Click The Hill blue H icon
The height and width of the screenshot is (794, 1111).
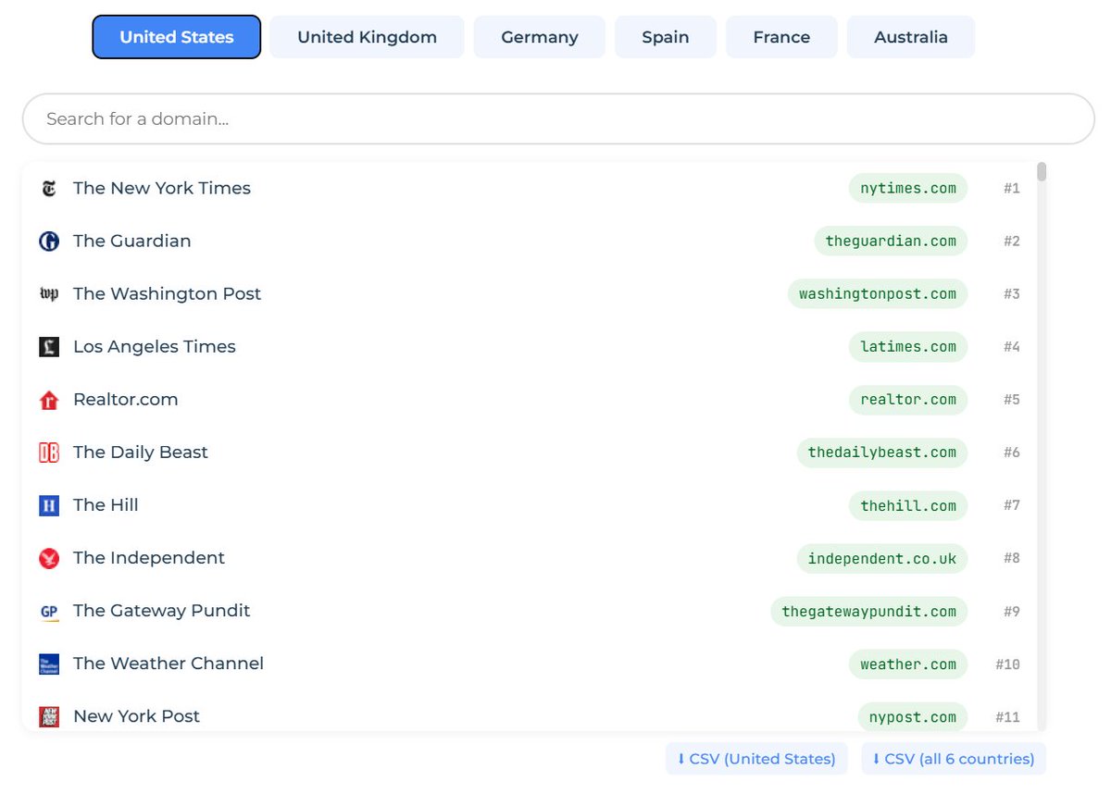coord(49,505)
